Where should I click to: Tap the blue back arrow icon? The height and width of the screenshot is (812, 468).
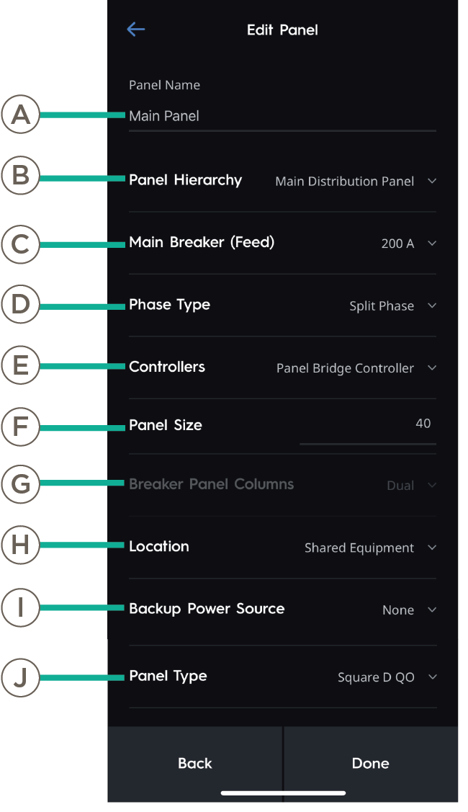[x=135, y=29]
